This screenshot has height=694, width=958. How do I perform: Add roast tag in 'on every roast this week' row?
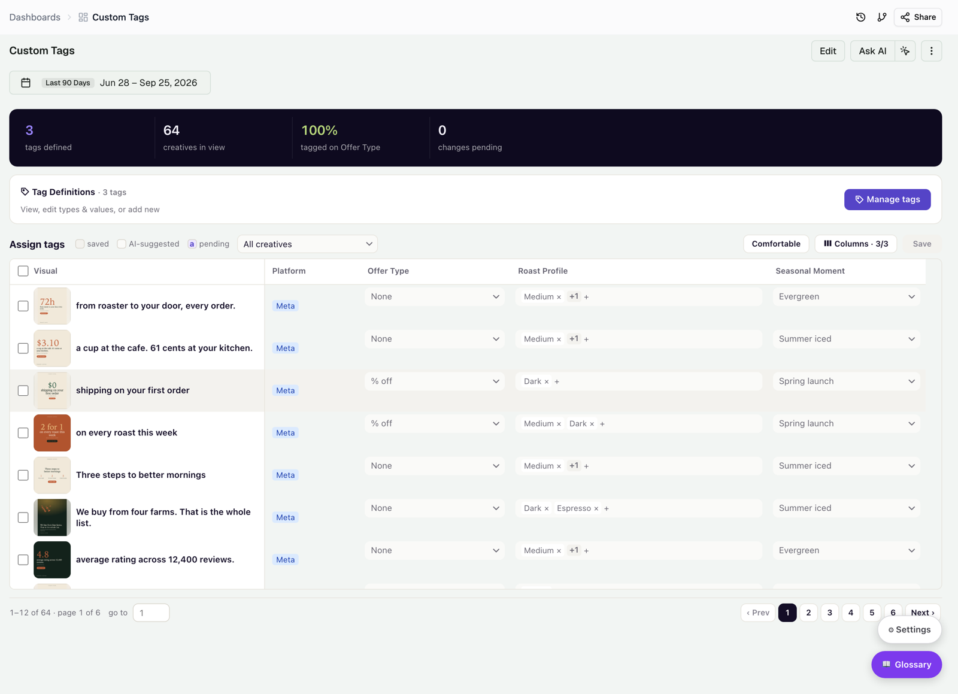602,424
